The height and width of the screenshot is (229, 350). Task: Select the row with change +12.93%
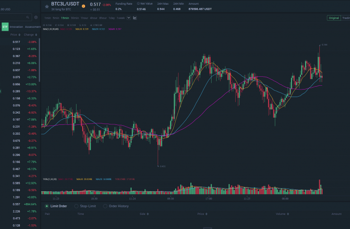[19, 183]
